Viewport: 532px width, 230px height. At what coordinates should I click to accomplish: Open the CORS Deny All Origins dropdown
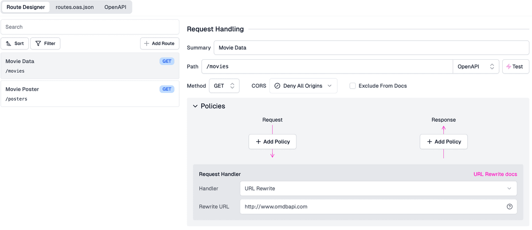pos(303,86)
